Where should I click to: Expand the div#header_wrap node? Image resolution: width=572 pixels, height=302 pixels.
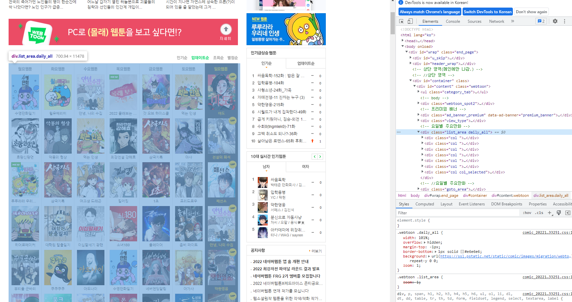[x=410, y=63]
